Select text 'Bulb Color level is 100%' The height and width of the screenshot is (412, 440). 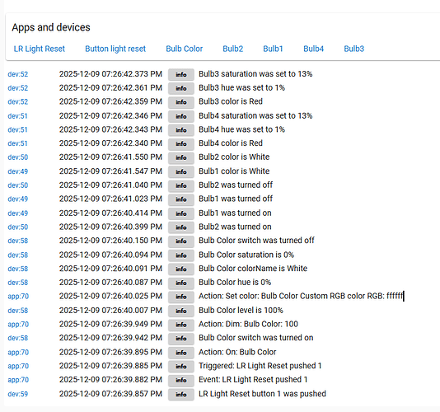click(x=241, y=311)
